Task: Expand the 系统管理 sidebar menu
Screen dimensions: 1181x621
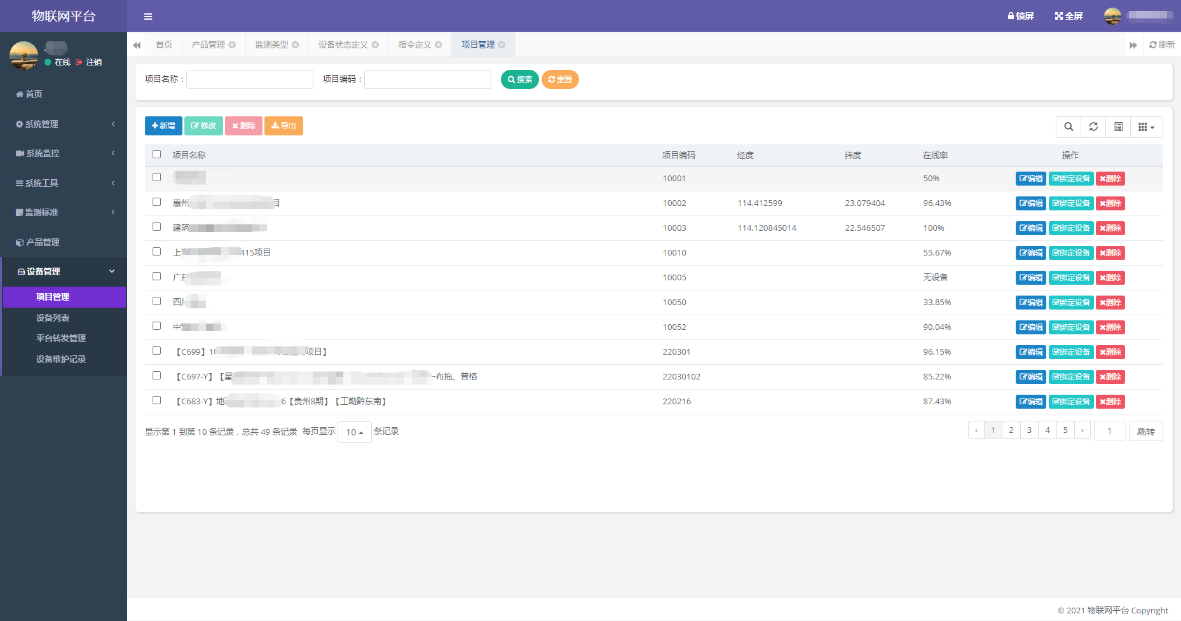Action: (64, 124)
